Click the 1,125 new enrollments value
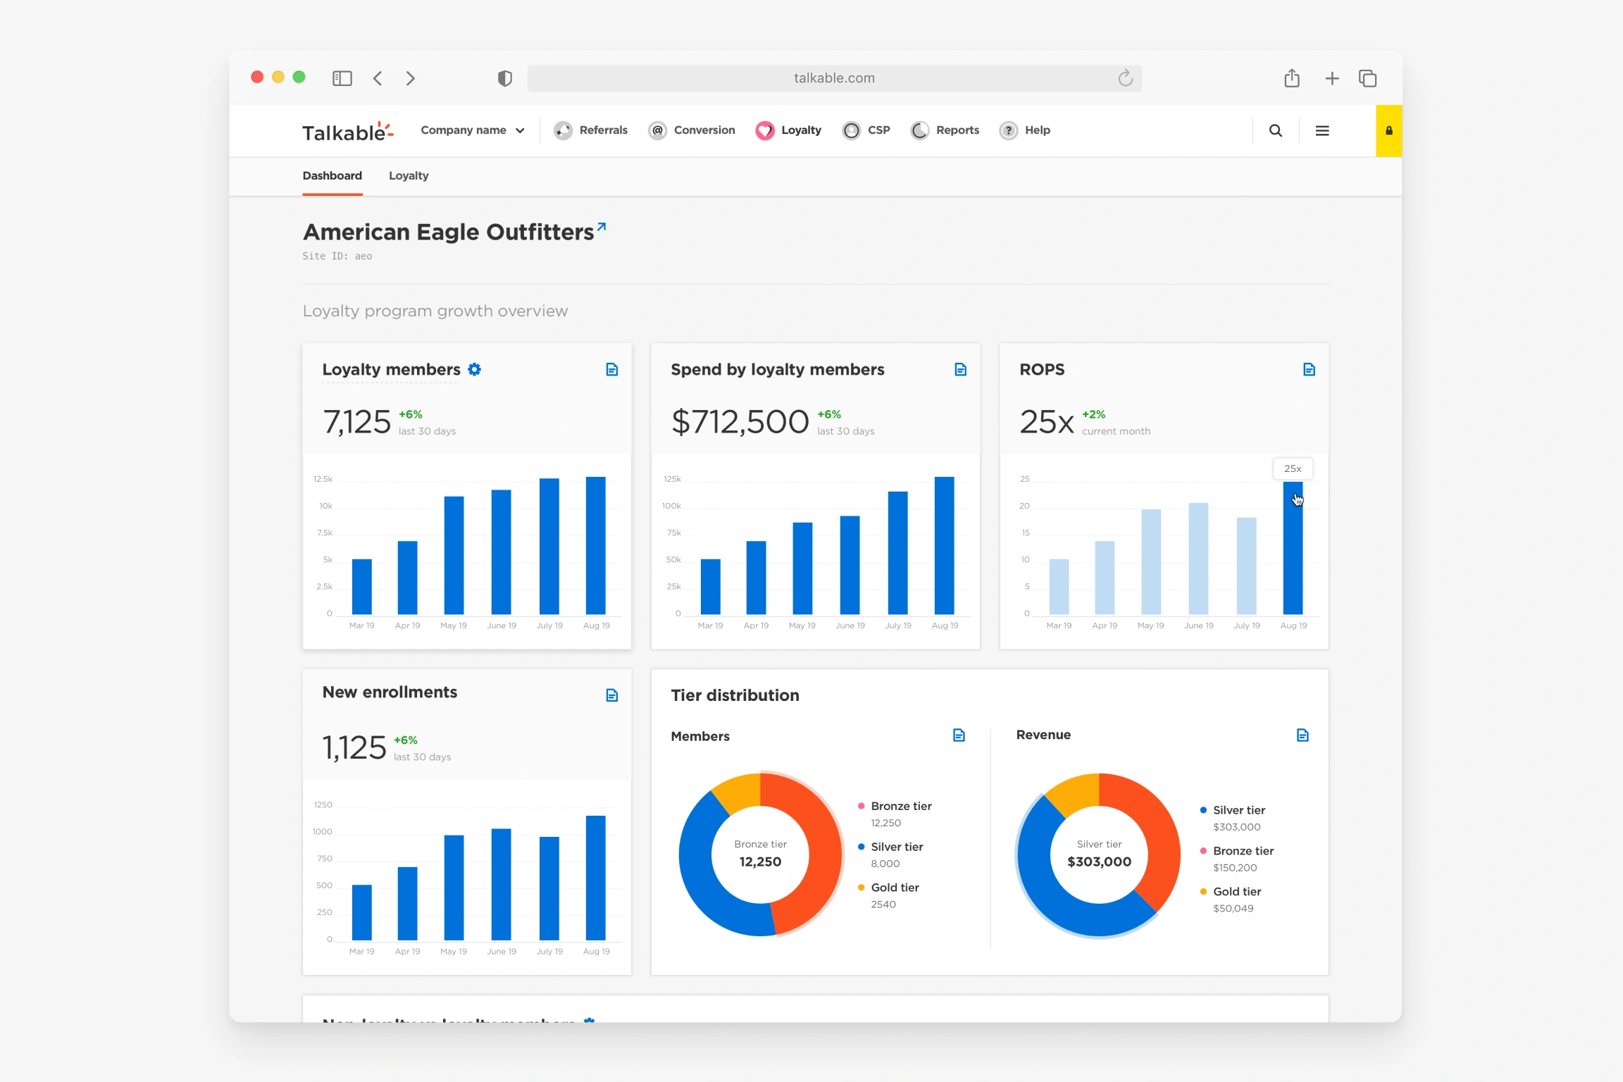Screen dimensions: 1623x1082 pyautogui.click(x=354, y=747)
